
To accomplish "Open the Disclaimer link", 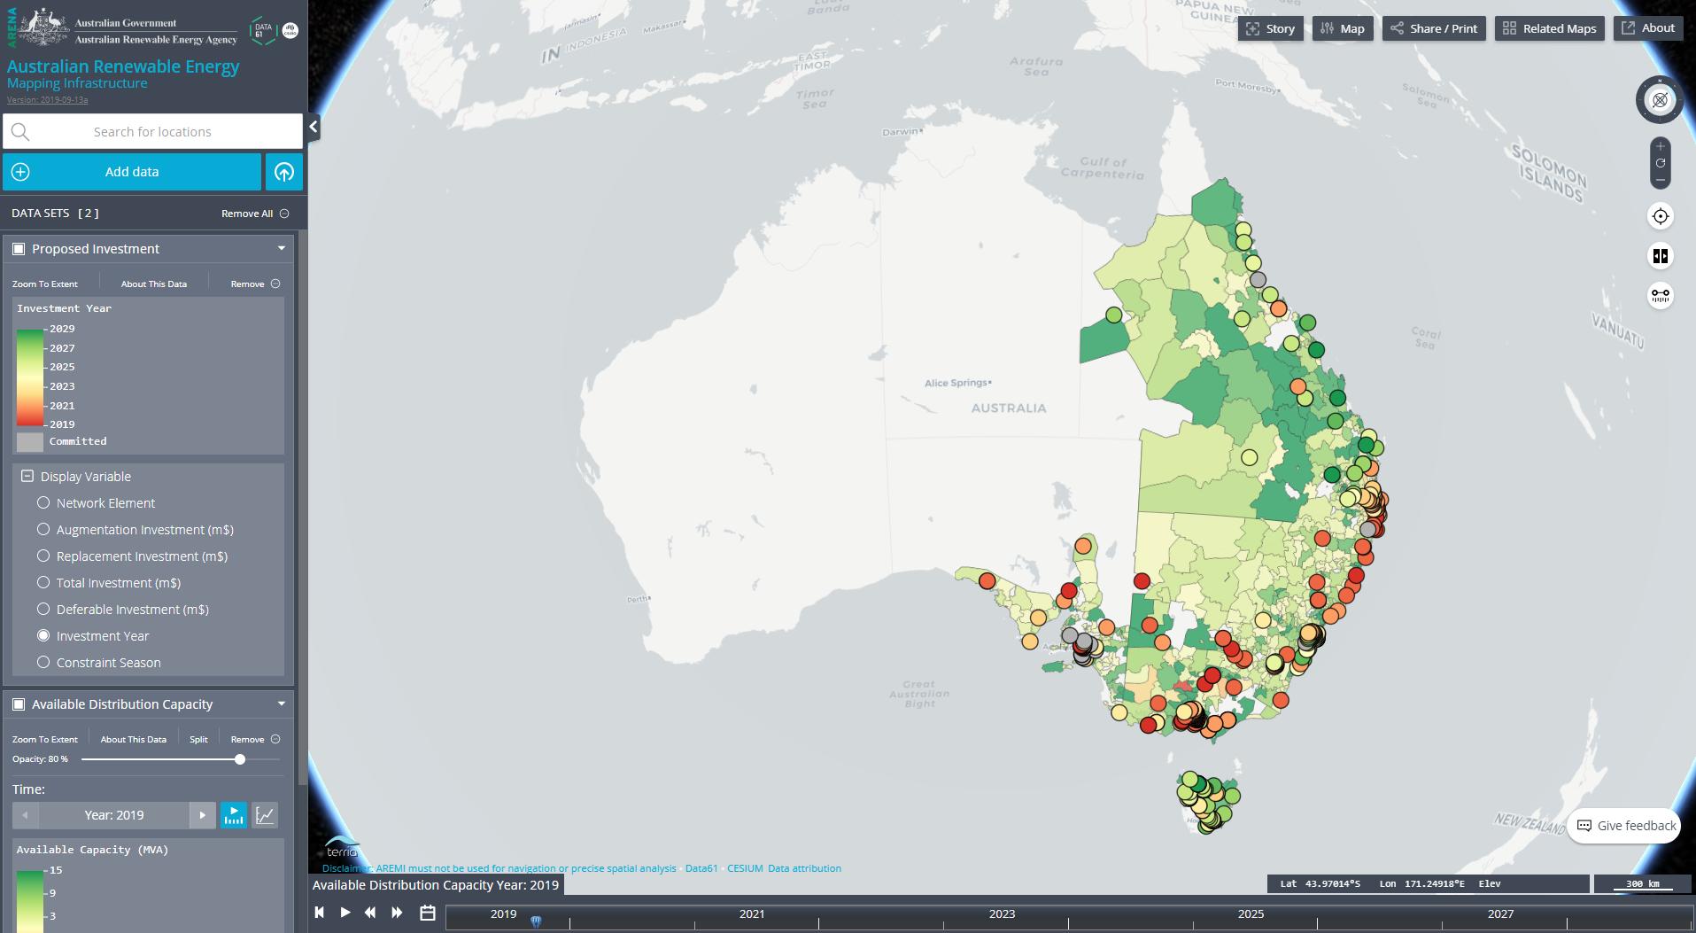I will point(500,868).
